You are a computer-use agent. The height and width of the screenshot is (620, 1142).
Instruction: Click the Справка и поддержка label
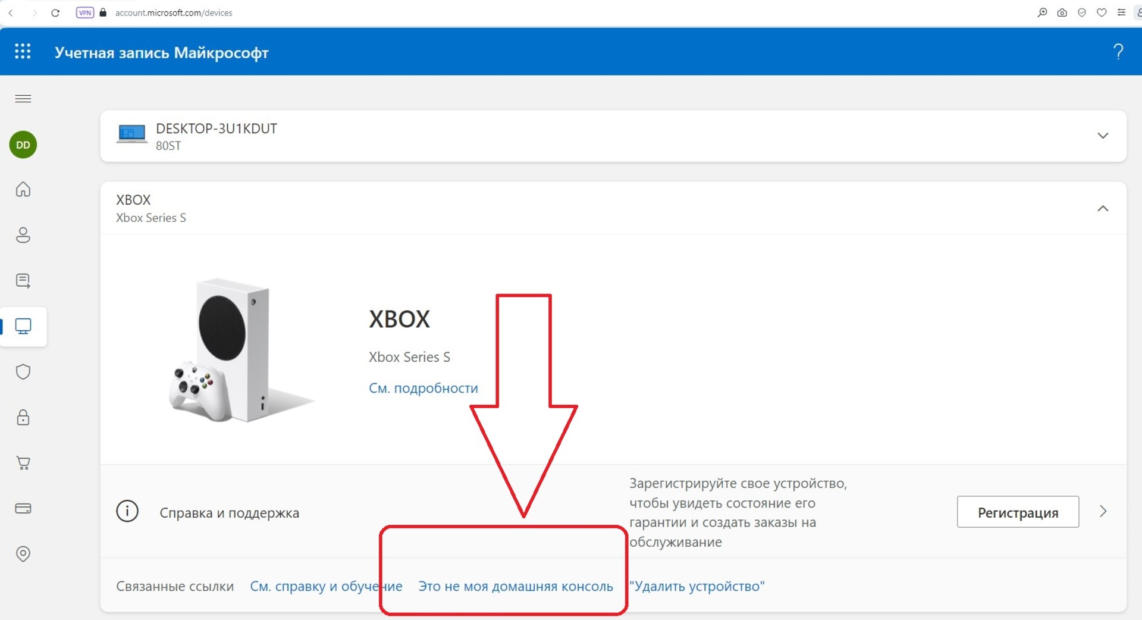[x=230, y=513]
